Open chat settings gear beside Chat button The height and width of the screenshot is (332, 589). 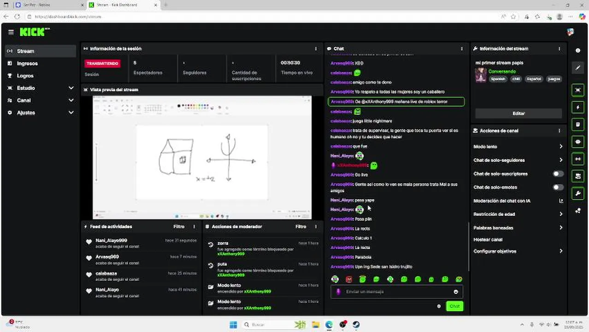[439, 306]
